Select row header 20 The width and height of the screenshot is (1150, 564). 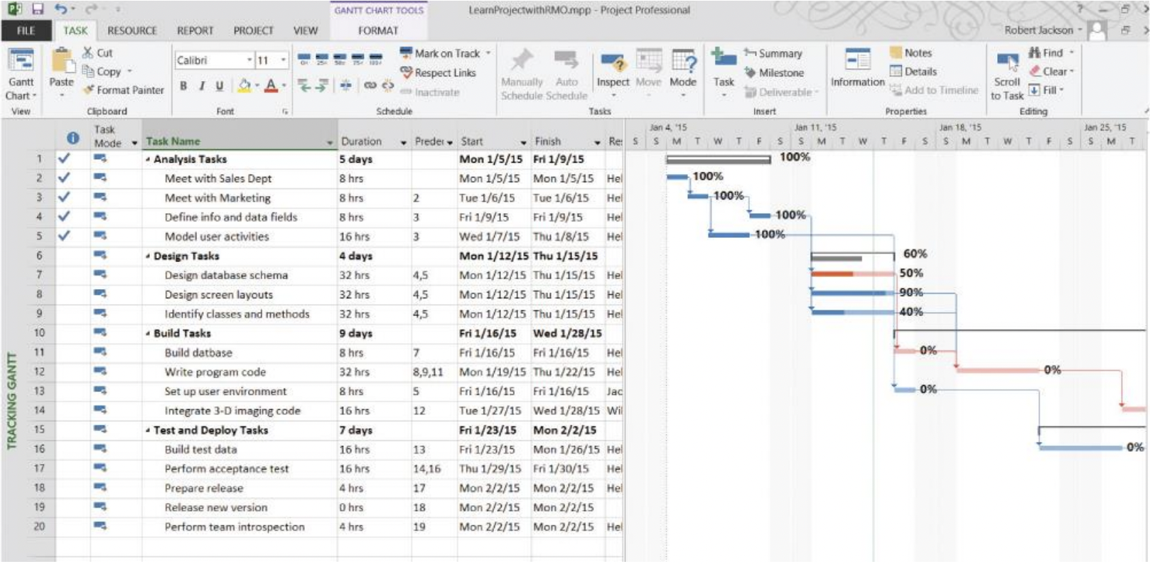[x=39, y=527]
